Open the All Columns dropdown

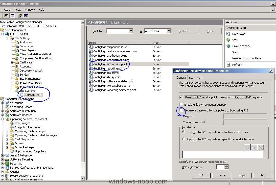click(169, 31)
